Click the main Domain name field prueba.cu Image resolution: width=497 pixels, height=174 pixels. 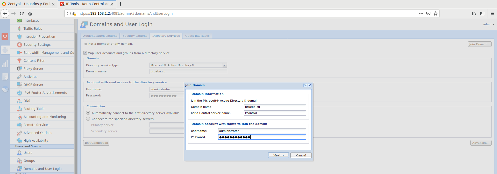(x=188, y=71)
